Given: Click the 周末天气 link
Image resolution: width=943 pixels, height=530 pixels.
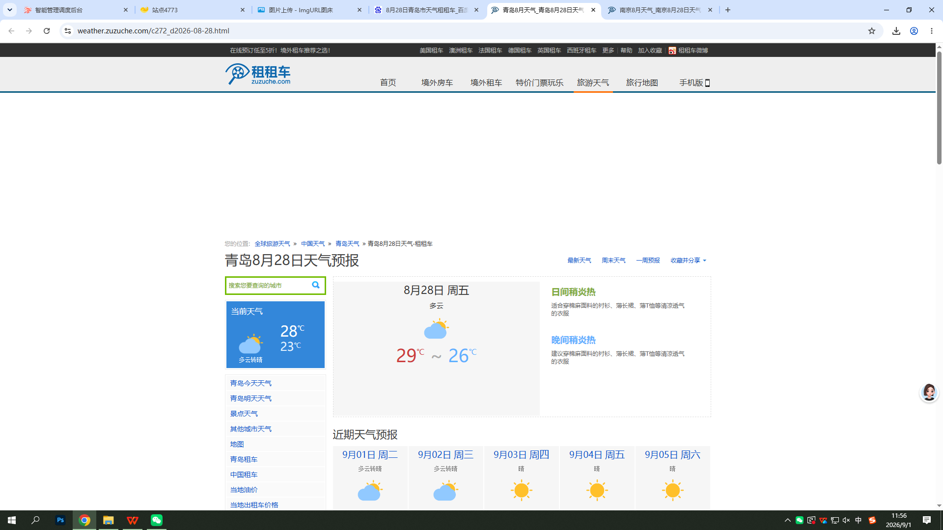Looking at the screenshot, I should (613, 261).
